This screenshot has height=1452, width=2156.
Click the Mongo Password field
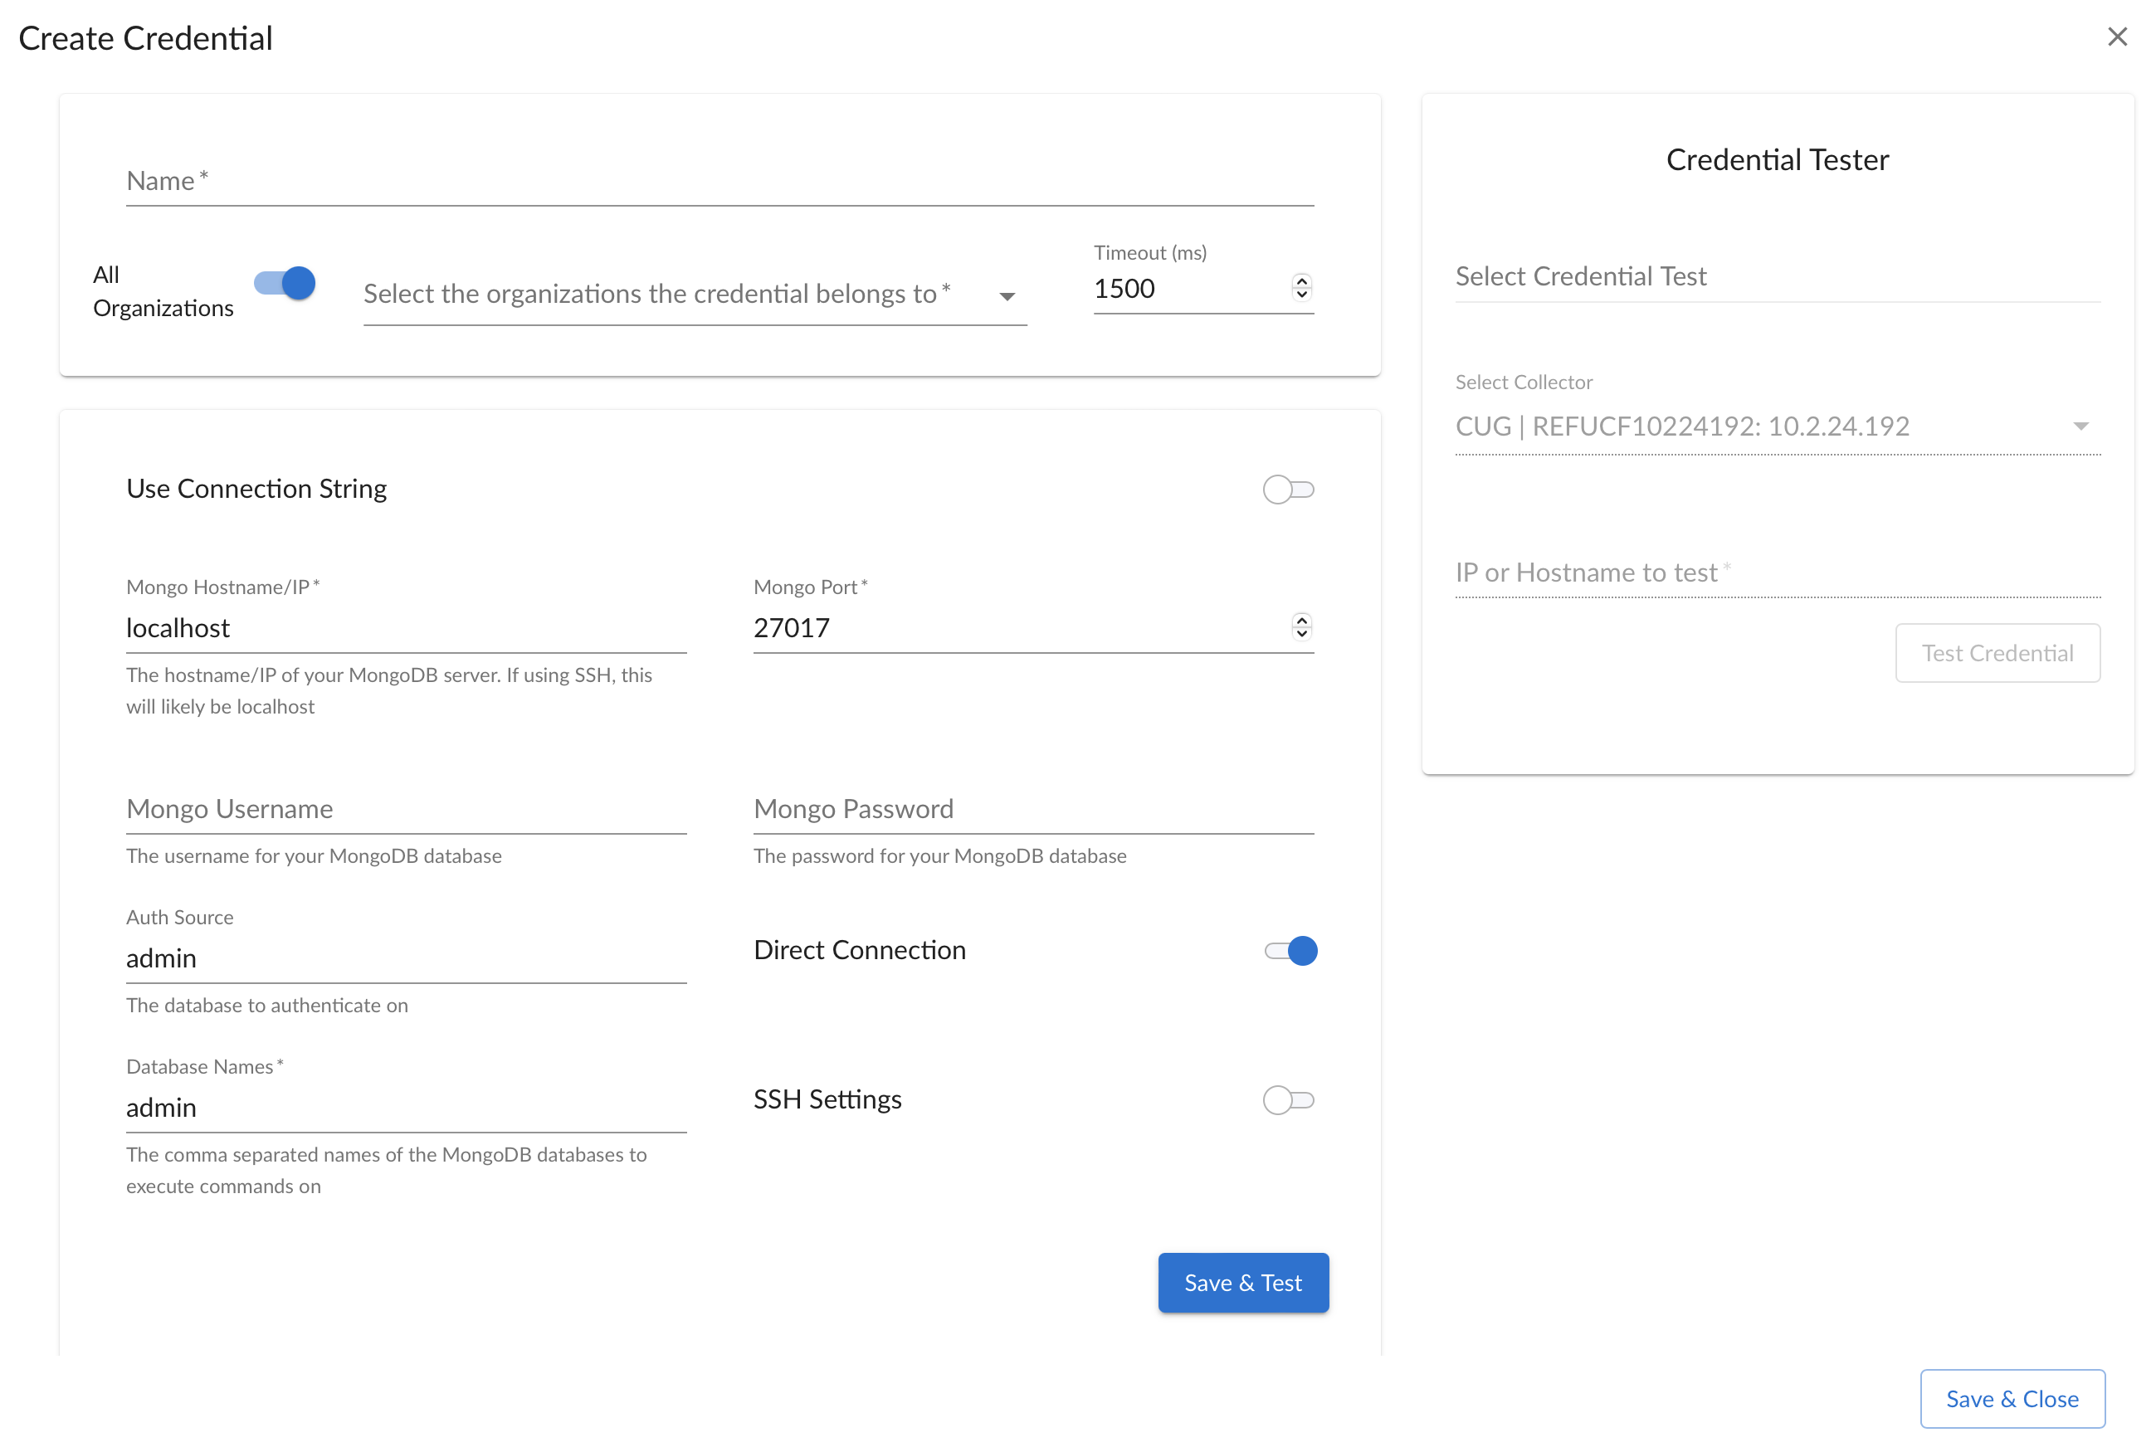[1032, 808]
